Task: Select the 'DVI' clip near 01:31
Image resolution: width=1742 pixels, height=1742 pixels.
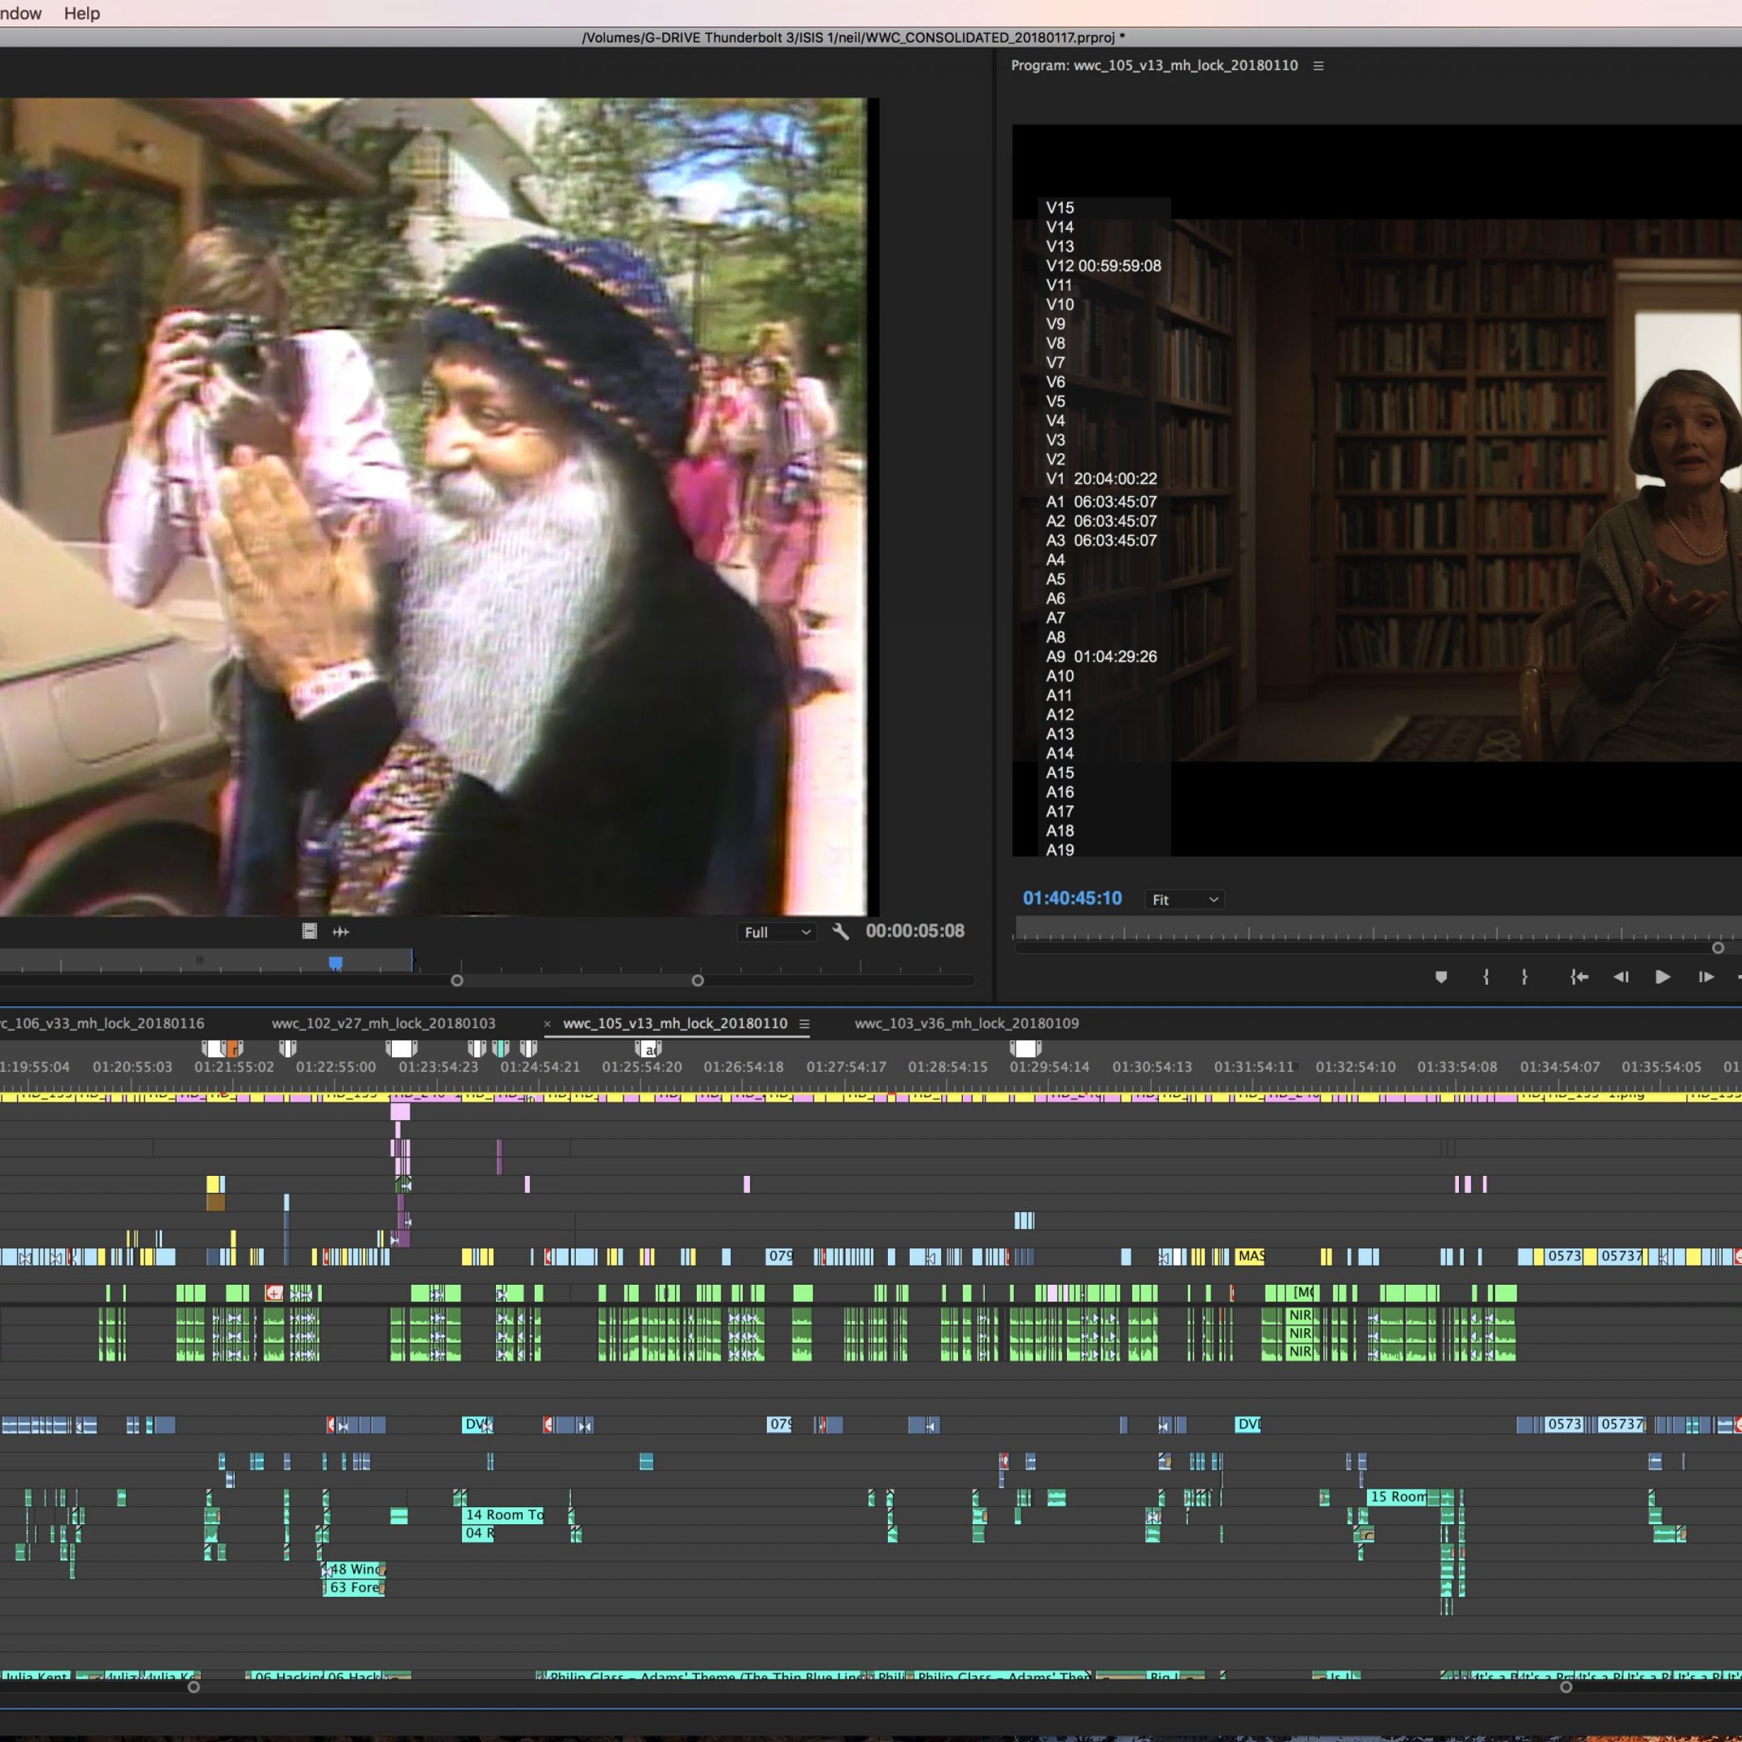Action: click(x=1248, y=1425)
